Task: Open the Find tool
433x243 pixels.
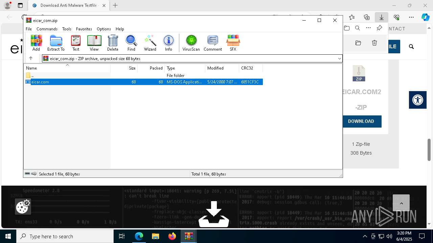Action: click(x=131, y=43)
